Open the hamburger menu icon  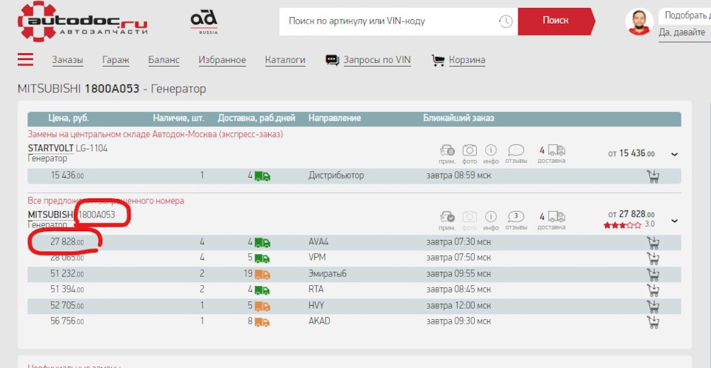(25, 60)
